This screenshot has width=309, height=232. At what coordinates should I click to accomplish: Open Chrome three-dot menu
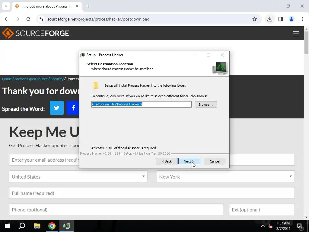coord(302,19)
